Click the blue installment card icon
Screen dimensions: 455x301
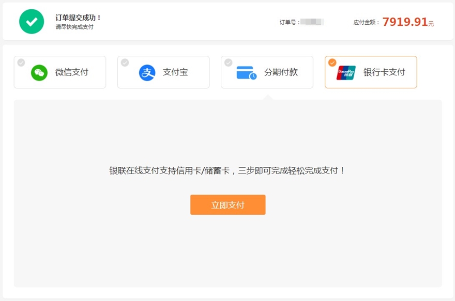tap(246, 73)
